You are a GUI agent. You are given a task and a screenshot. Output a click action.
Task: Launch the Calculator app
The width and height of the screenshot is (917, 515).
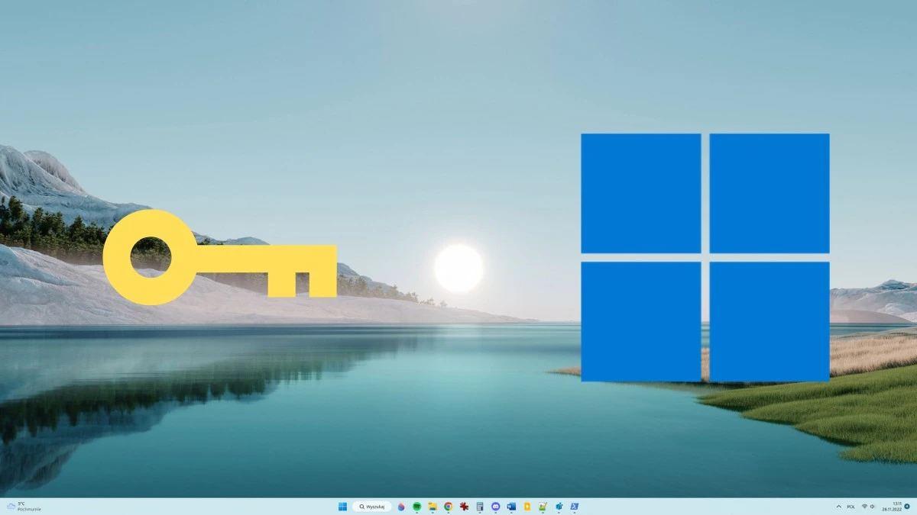[x=480, y=506]
